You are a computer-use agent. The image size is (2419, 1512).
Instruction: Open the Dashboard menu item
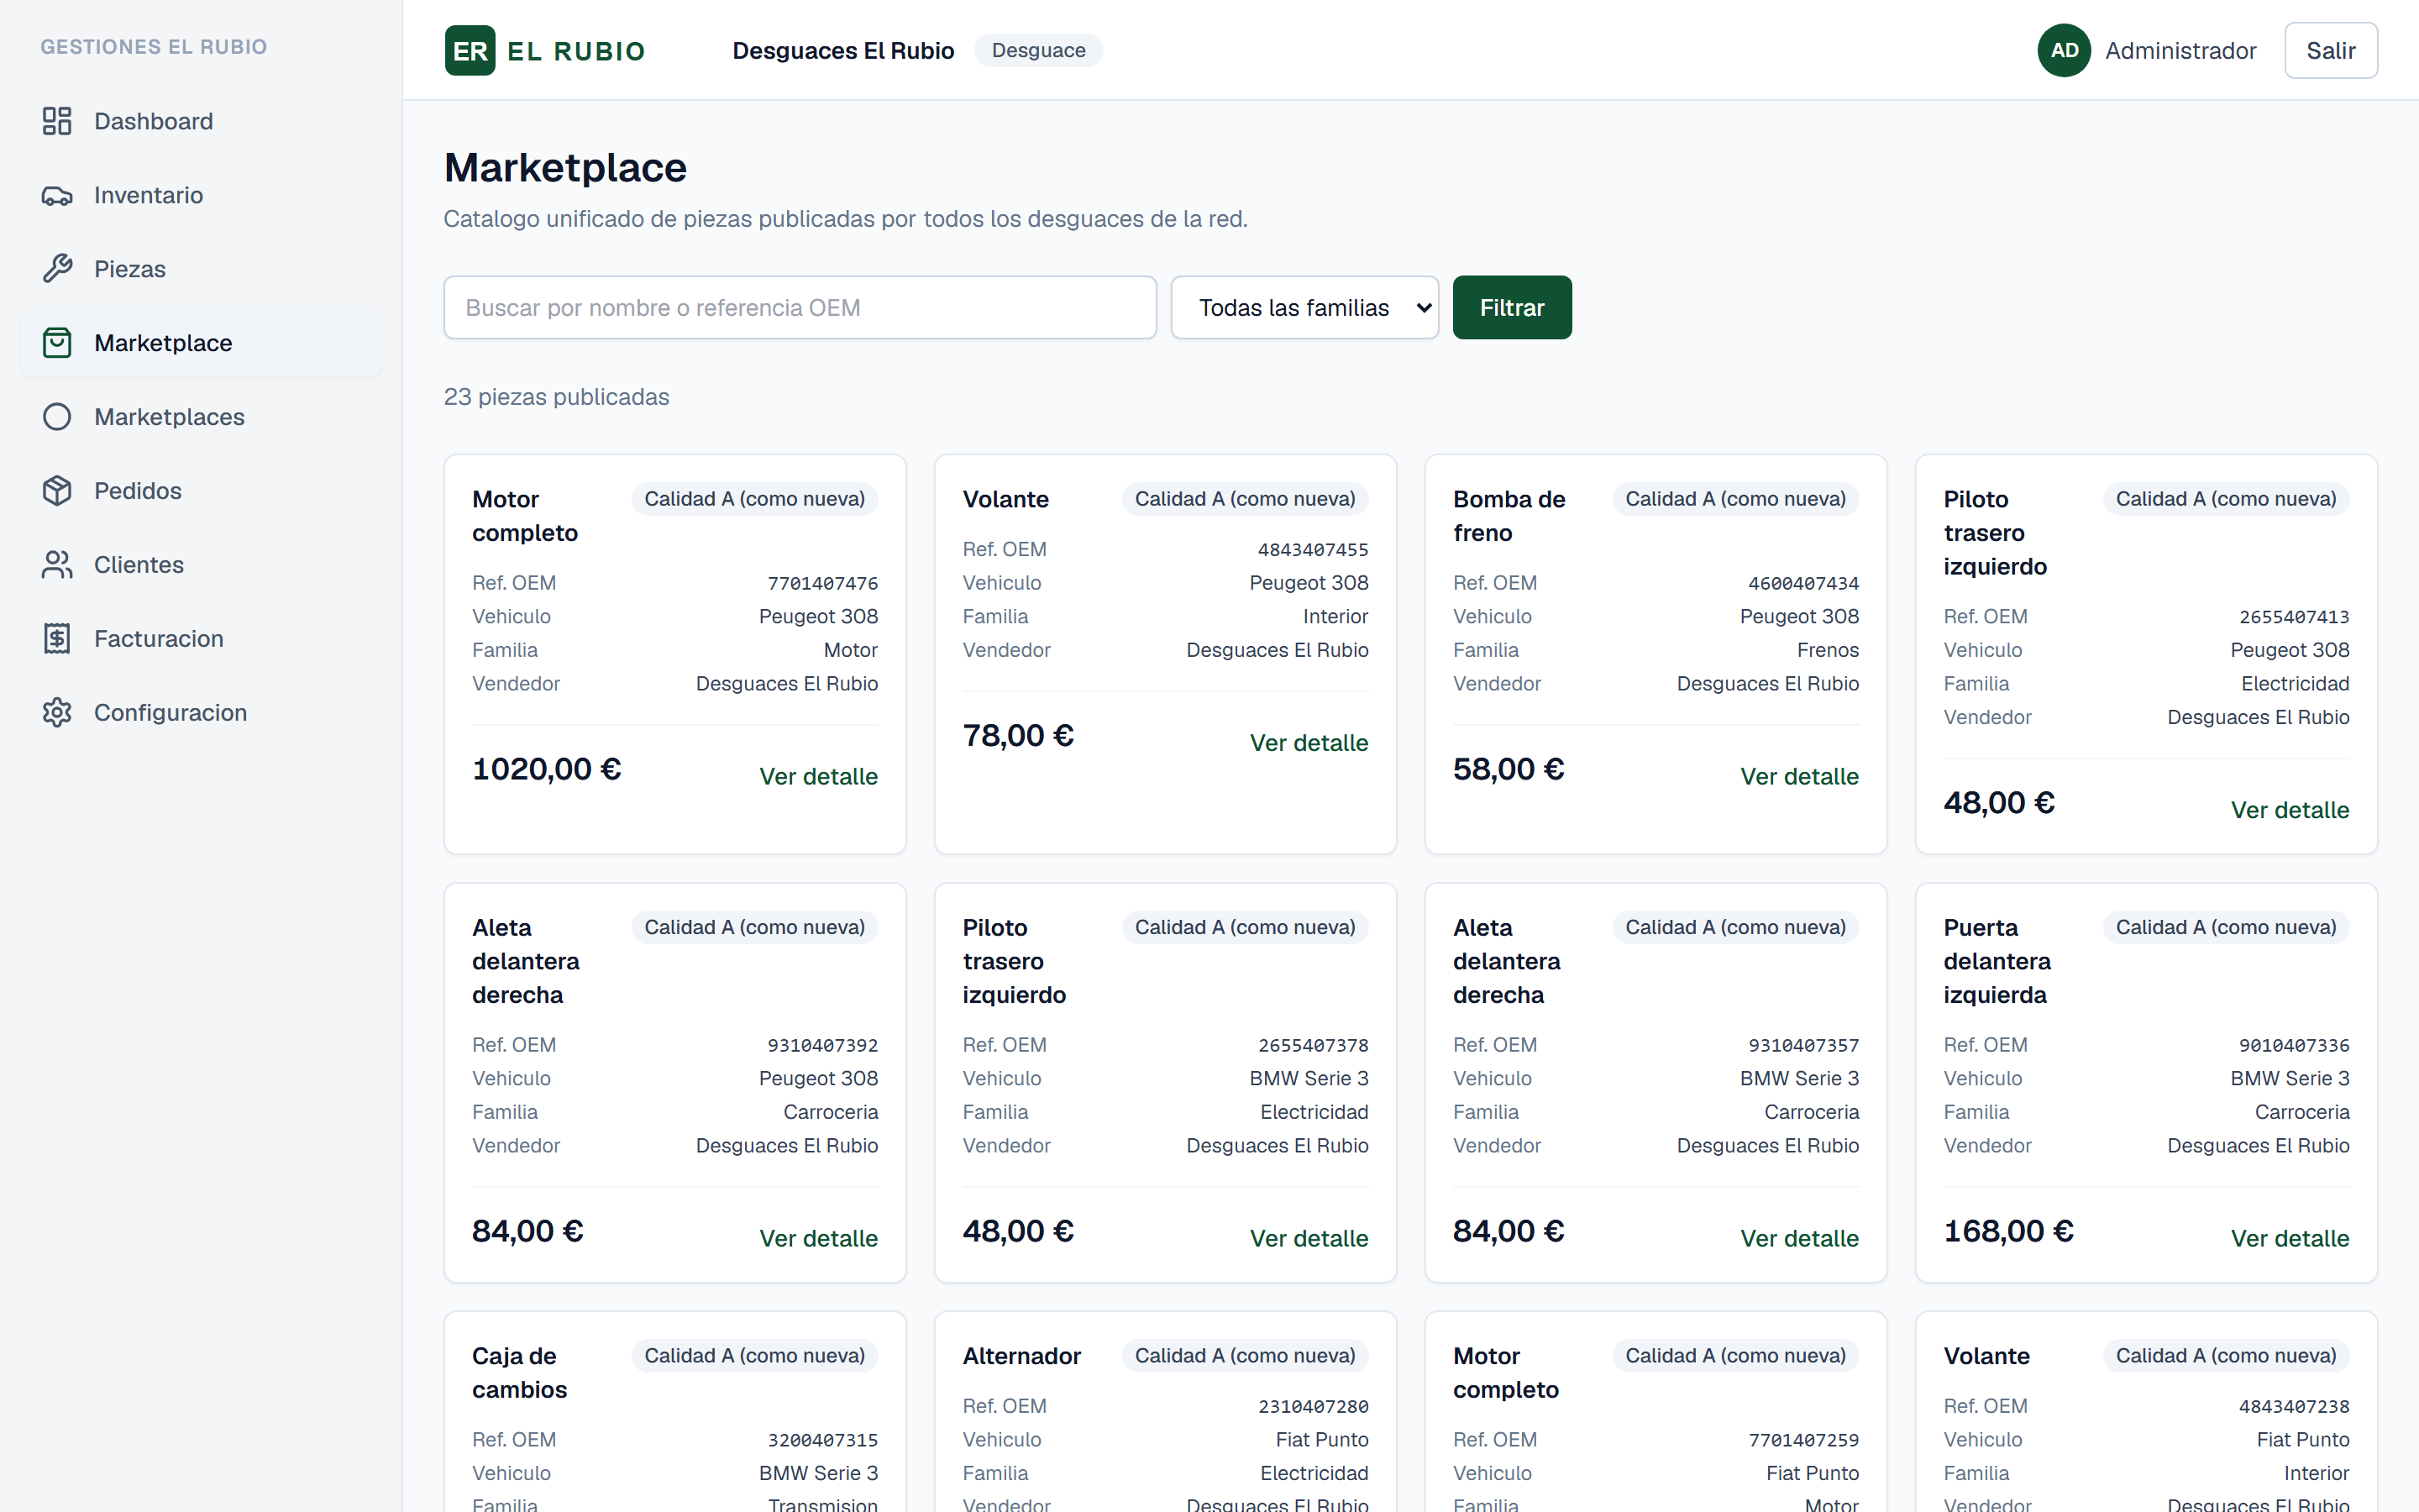pos(201,121)
